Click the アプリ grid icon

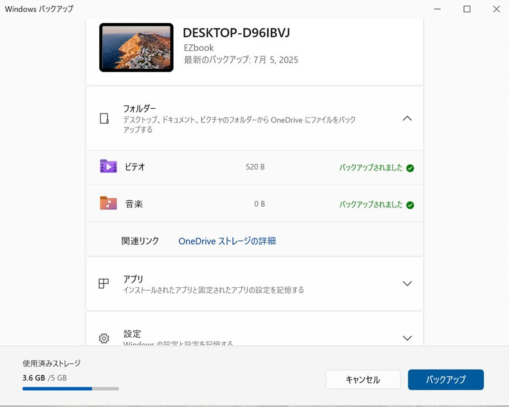tap(104, 284)
